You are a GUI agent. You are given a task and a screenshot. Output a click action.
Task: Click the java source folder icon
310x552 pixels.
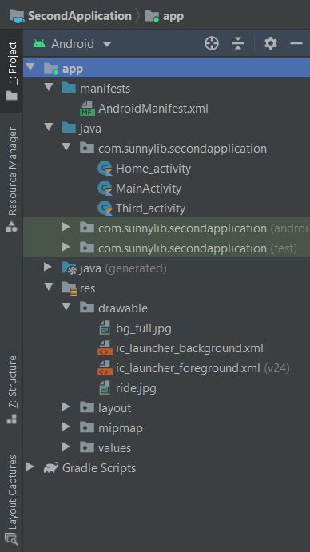pyautogui.click(x=69, y=128)
